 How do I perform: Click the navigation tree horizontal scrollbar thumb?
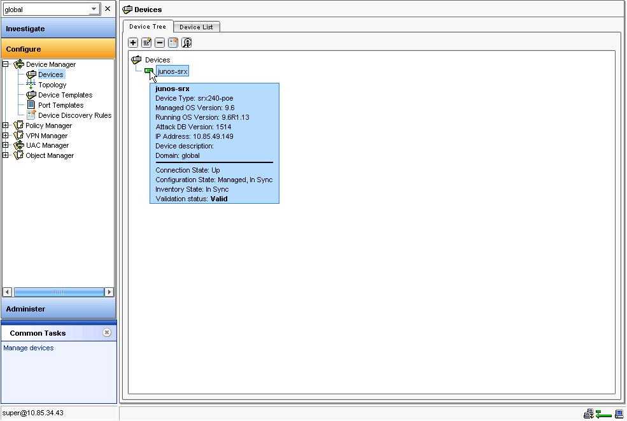59,292
